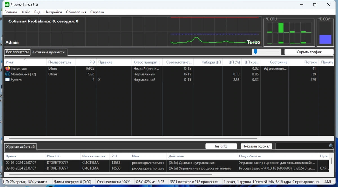338x187 pixels.
Task: Sort by the PID column in process list
Action: point(86,62)
